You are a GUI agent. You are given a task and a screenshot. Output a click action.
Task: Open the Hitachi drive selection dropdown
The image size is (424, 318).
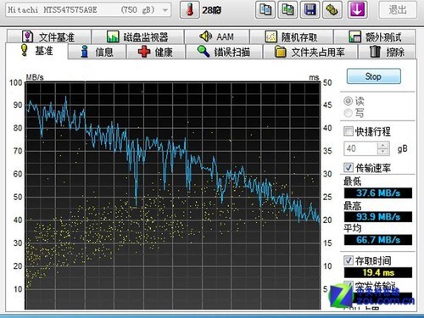click(88, 10)
